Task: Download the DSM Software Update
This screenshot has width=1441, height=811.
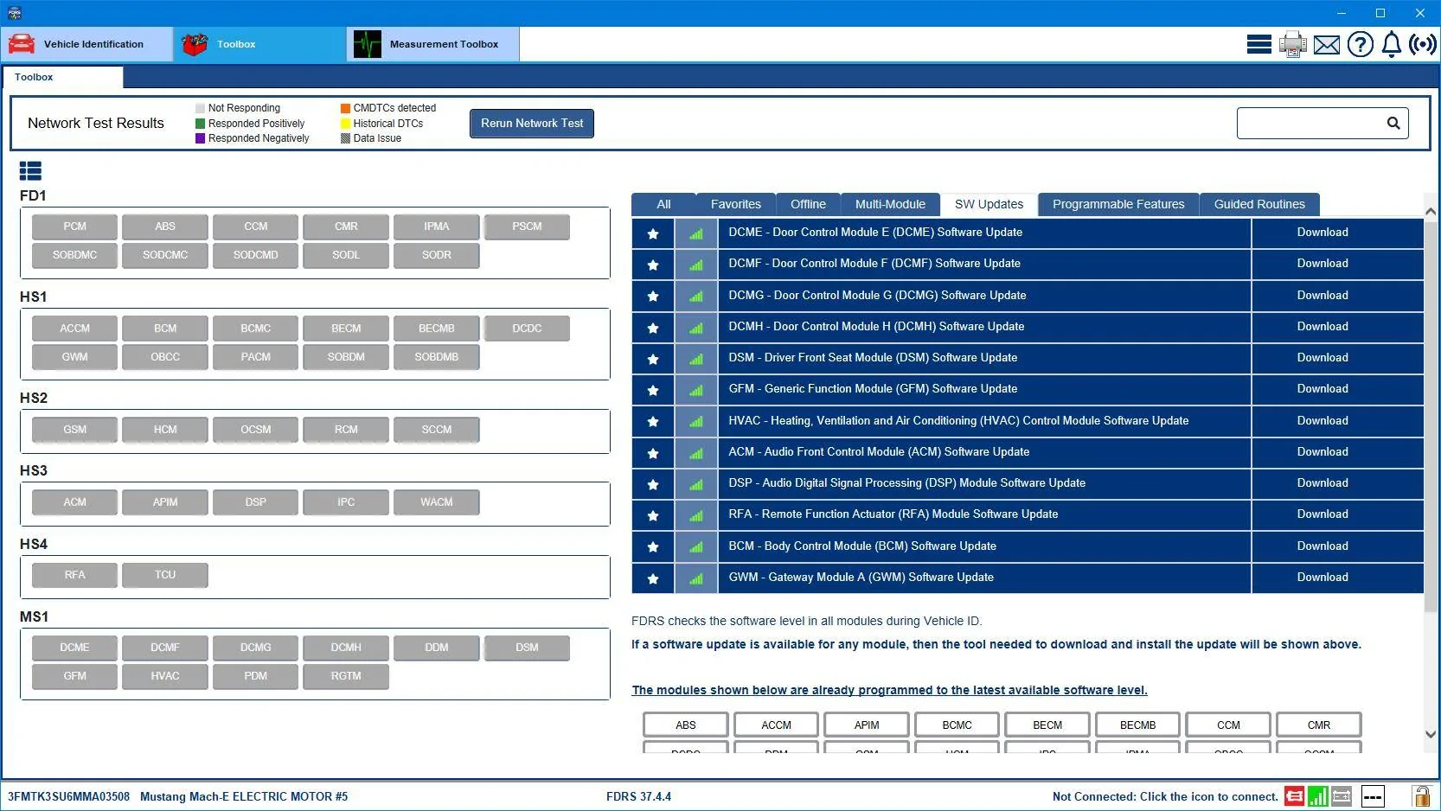Action: (1337, 358)
